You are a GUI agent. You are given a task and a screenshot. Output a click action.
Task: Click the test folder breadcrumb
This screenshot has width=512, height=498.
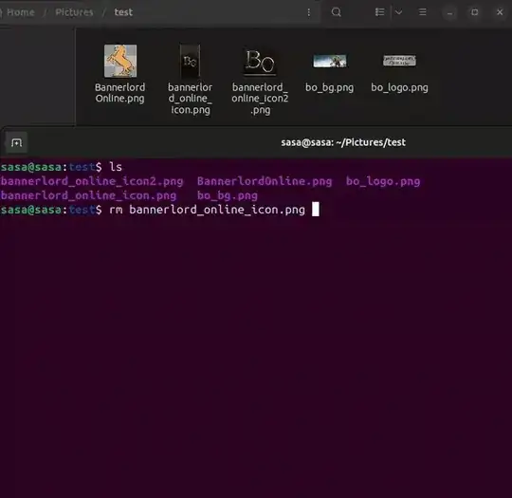pyautogui.click(x=123, y=12)
